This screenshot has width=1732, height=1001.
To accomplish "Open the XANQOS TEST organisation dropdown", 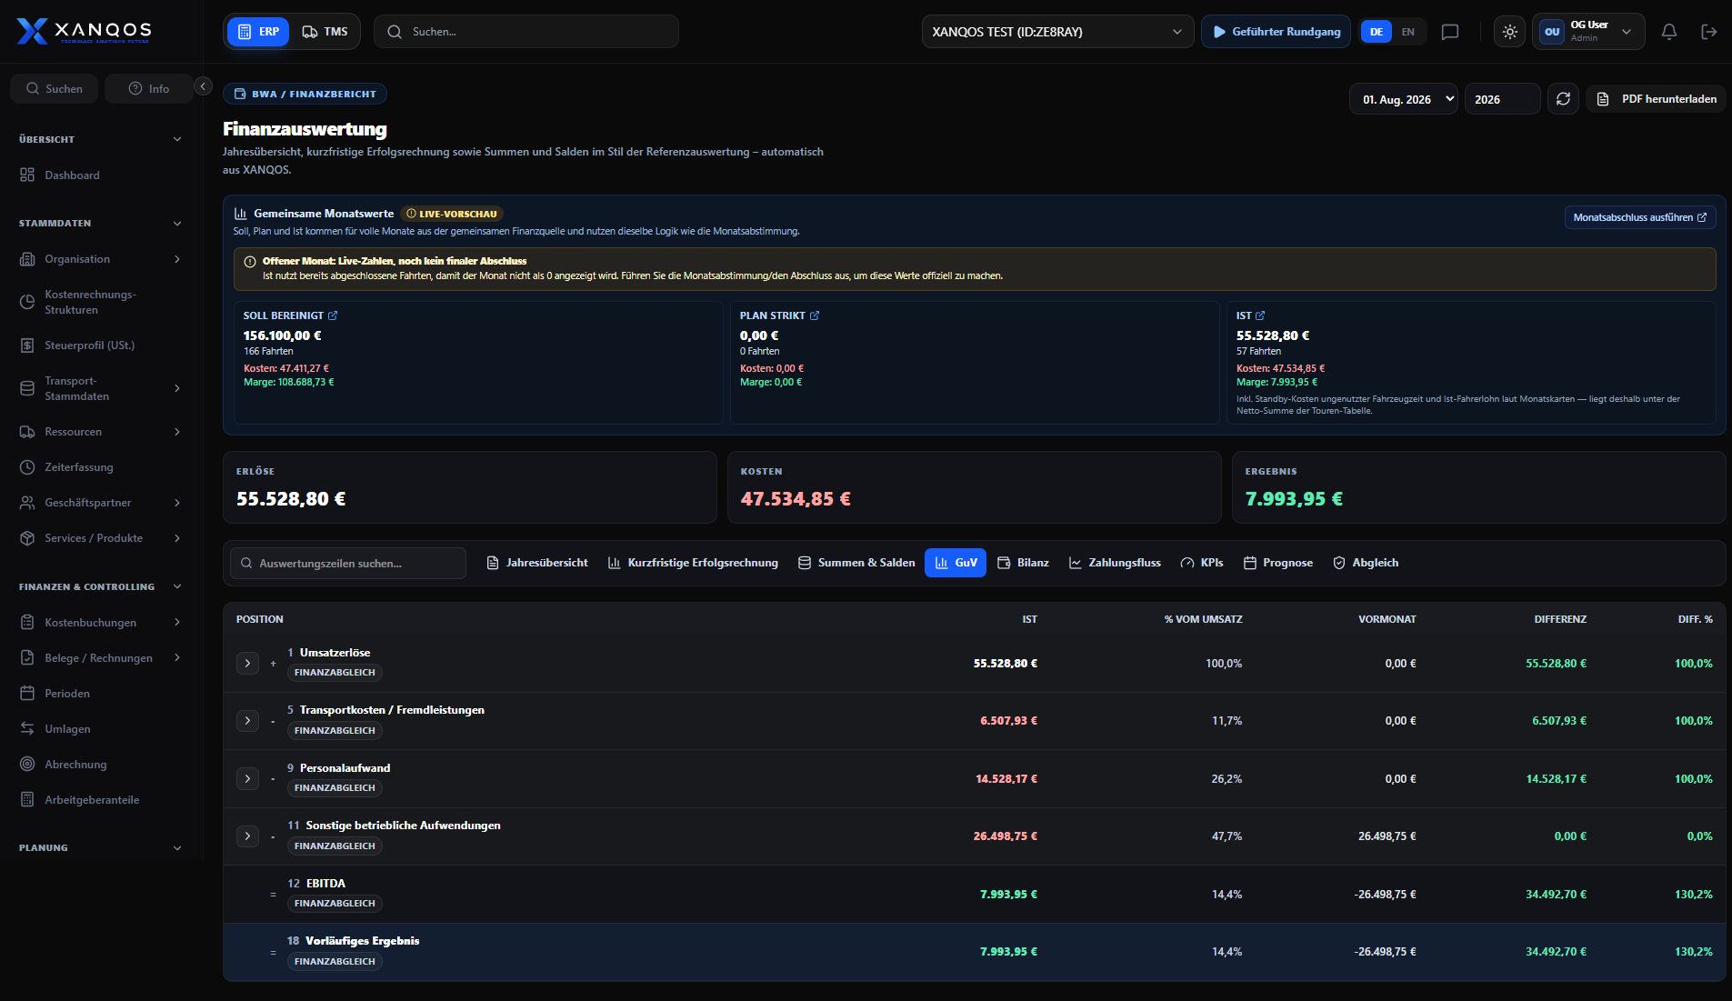I will tap(1057, 32).
